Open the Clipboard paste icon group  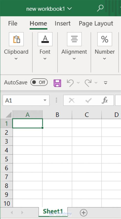(x=16, y=39)
